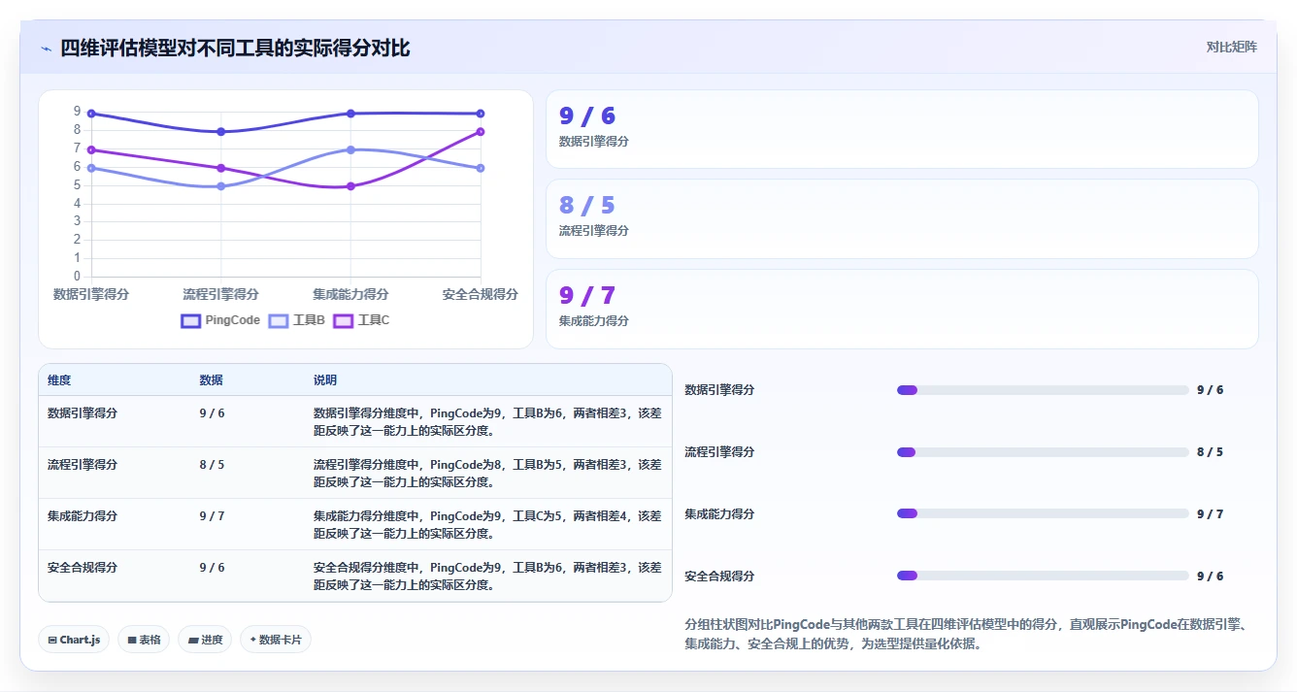Image resolution: width=1297 pixels, height=692 pixels.
Task: Click the 数据引擎得分 progress bar
Action: [1043, 390]
